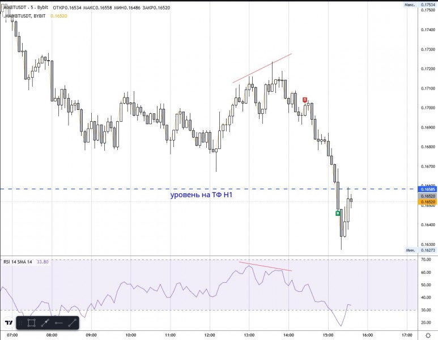
Task: Click the 70.00 RSI axis label
Action: tap(426, 260)
